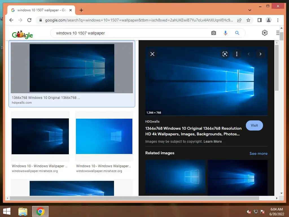Screen dimensions: 289x217
Task: Open the Google apps grid
Action: [278, 33]
